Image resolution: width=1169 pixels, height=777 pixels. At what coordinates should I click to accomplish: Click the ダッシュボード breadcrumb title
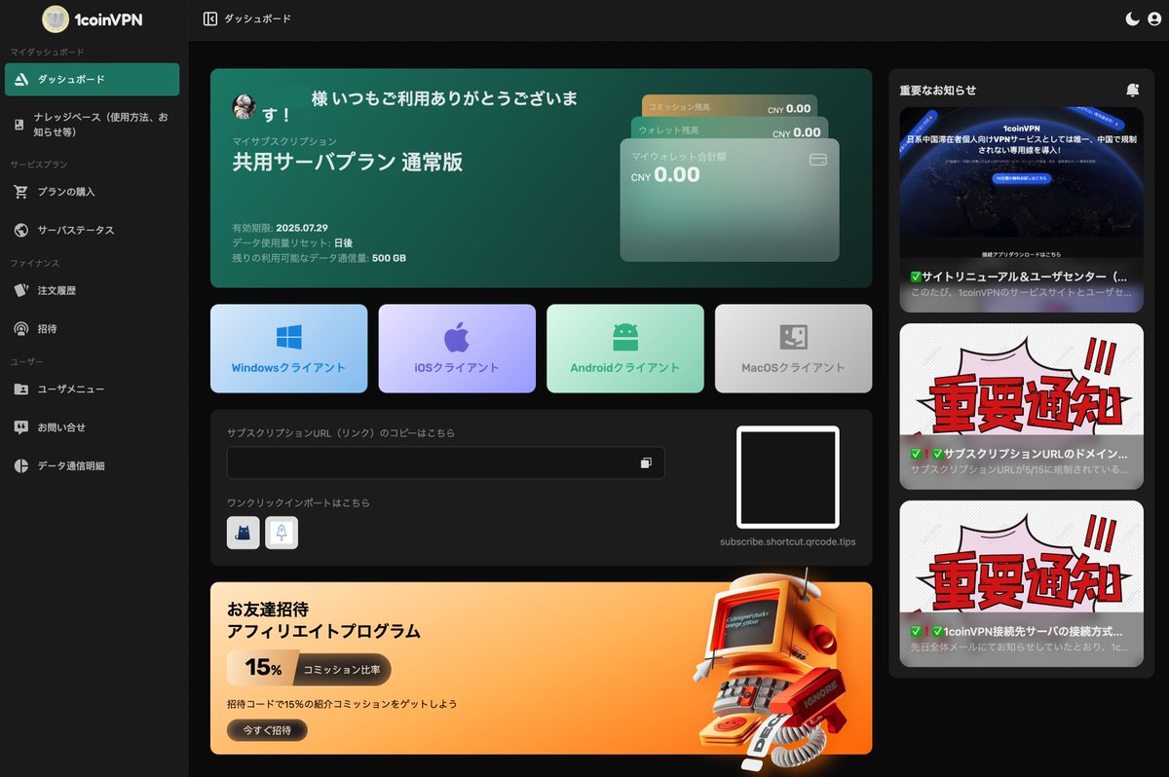point(257,18)
